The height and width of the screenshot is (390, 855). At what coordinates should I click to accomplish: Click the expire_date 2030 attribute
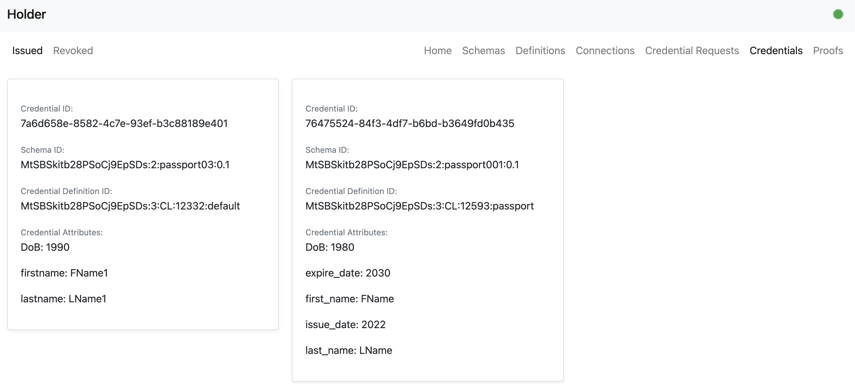click(347, 273)
